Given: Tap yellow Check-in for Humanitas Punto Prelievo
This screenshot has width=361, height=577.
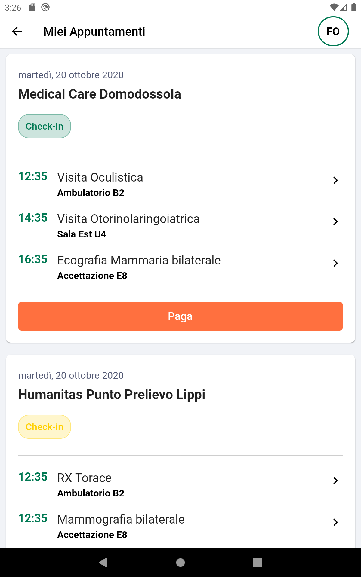Looking at the screenshot, I should [x=45, y=427].
